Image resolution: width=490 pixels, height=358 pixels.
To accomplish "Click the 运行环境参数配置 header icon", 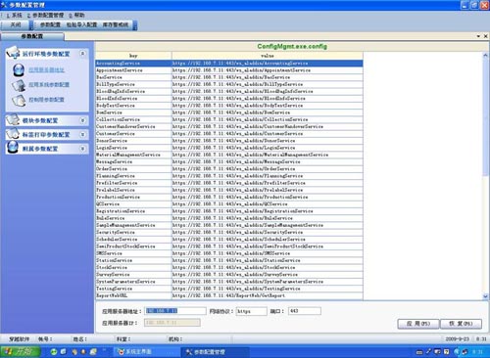I will [x=13, y=53].
